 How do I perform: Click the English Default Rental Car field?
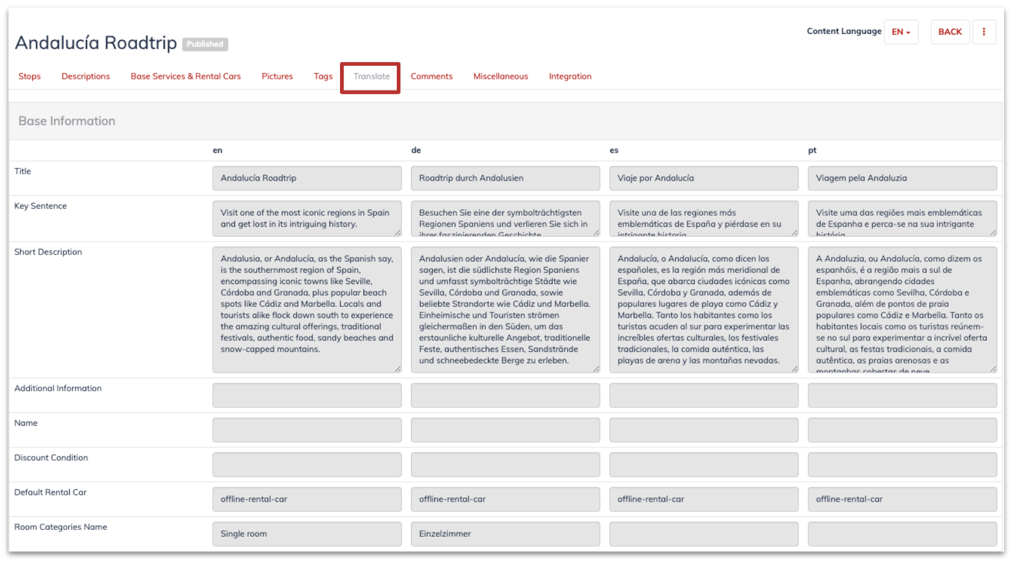pos(307,499)
